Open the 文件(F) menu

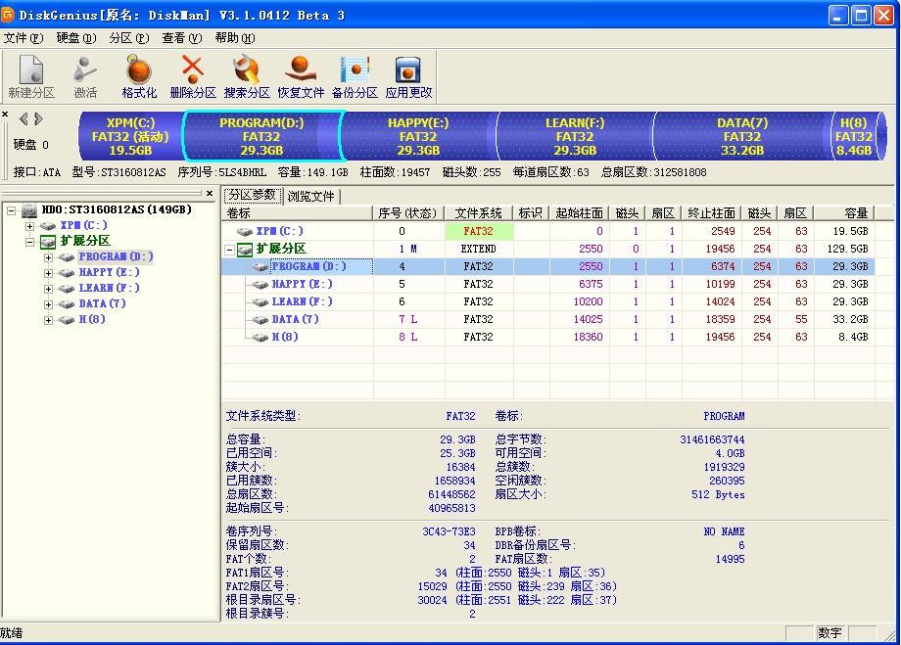(24, 38)
